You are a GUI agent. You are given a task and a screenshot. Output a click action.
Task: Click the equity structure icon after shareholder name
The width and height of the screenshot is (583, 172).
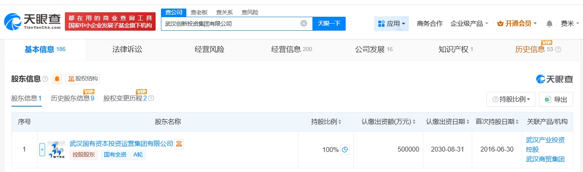[179, 143]
